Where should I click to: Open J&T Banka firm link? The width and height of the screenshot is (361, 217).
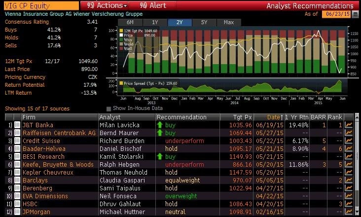point(38,125)
